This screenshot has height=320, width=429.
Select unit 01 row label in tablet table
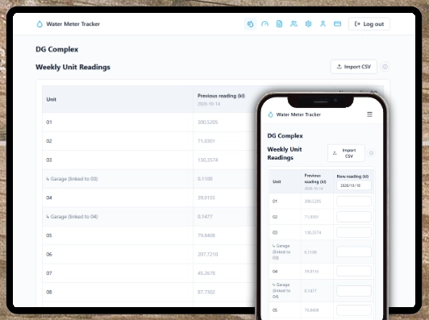49,123
